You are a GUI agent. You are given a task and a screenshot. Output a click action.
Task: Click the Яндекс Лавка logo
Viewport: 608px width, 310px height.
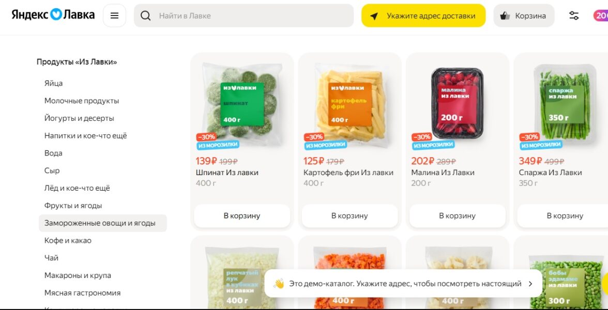pyautogui.click(x=53, y=14)
